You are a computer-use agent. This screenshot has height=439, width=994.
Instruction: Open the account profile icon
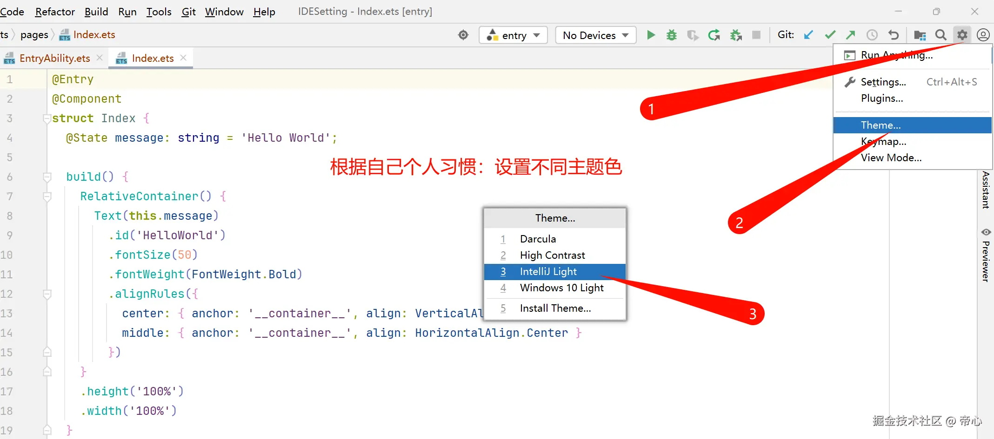(983, 35)
